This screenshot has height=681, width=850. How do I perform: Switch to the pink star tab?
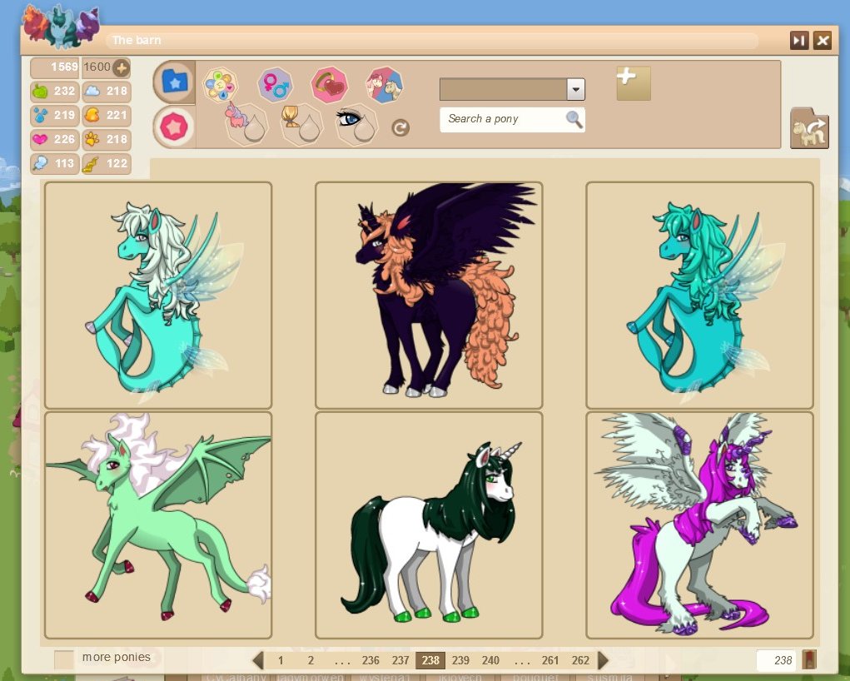[175, 126]
